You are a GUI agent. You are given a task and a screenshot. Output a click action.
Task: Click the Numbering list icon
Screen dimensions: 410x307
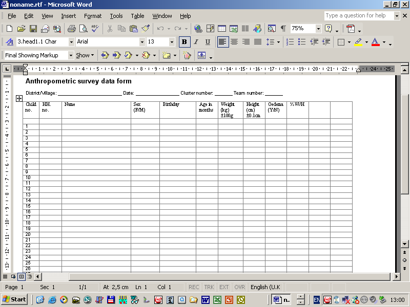pos(291,42)
